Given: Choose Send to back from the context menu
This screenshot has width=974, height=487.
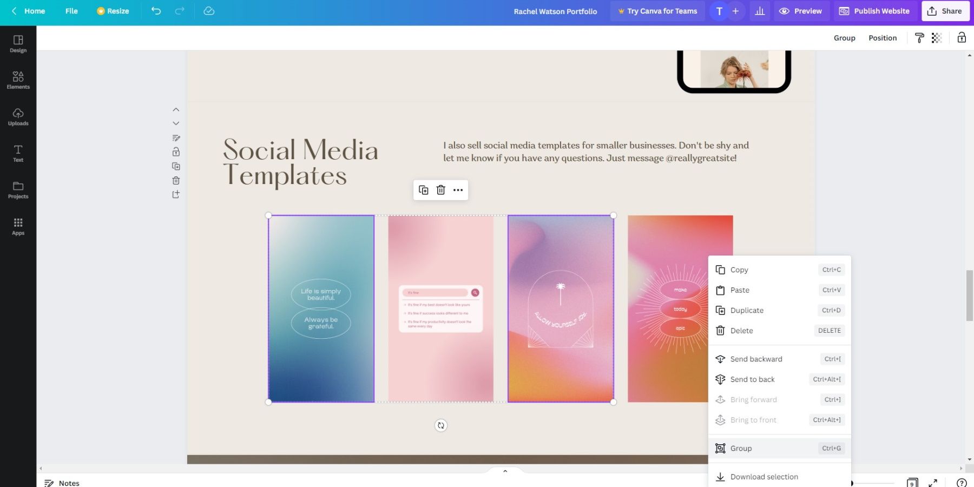Looking at the screenshot, I should click(752, 379).
